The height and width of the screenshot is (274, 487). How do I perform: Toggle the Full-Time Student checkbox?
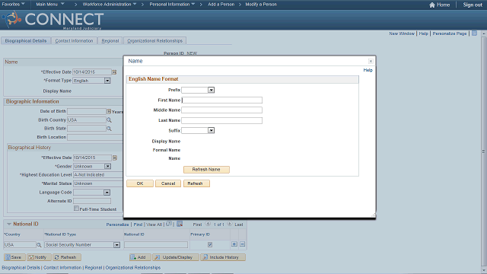(x=76, y=209)
